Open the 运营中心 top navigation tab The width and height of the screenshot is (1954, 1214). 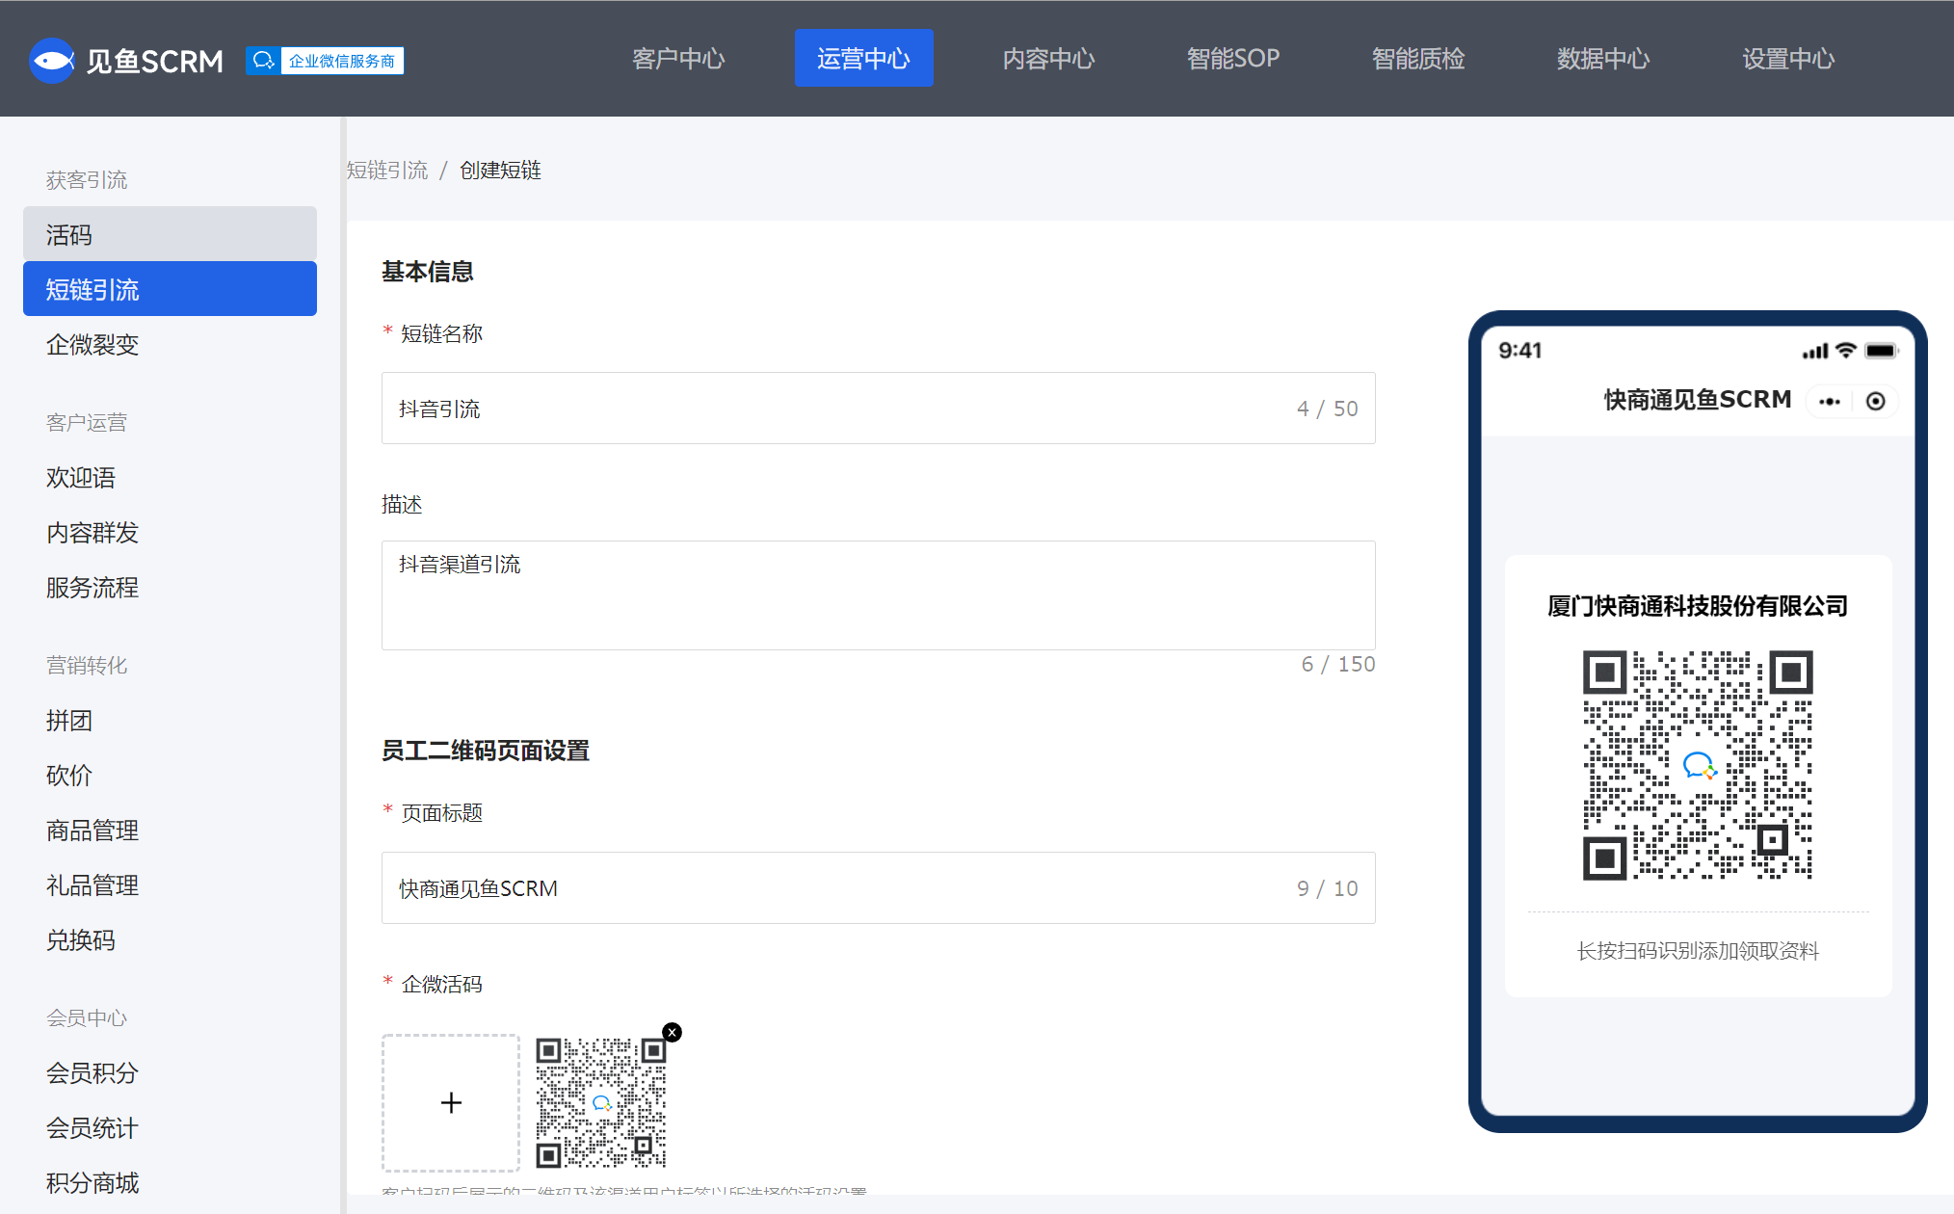click(x=863, y=59)
